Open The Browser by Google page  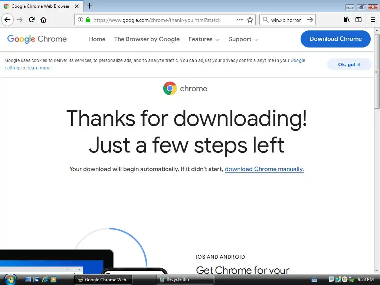click(147, 39)
